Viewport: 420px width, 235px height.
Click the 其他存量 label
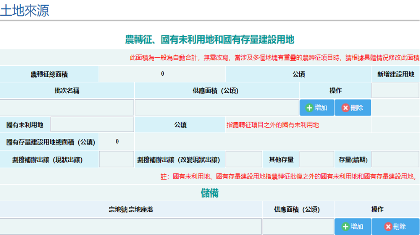[x=281, y=160]
